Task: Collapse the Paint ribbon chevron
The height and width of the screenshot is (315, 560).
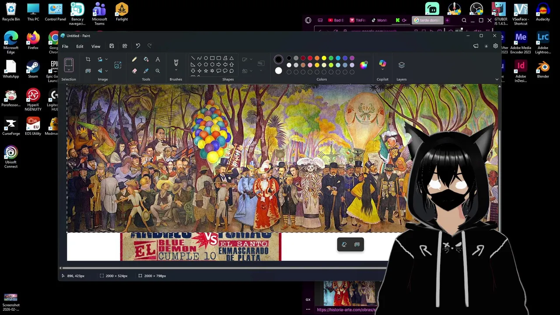Action: point(497,79)
